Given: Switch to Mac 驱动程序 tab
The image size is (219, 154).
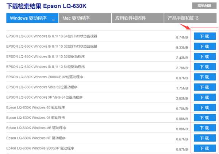Looking at the screenshot, I should (x=85, y=18).
